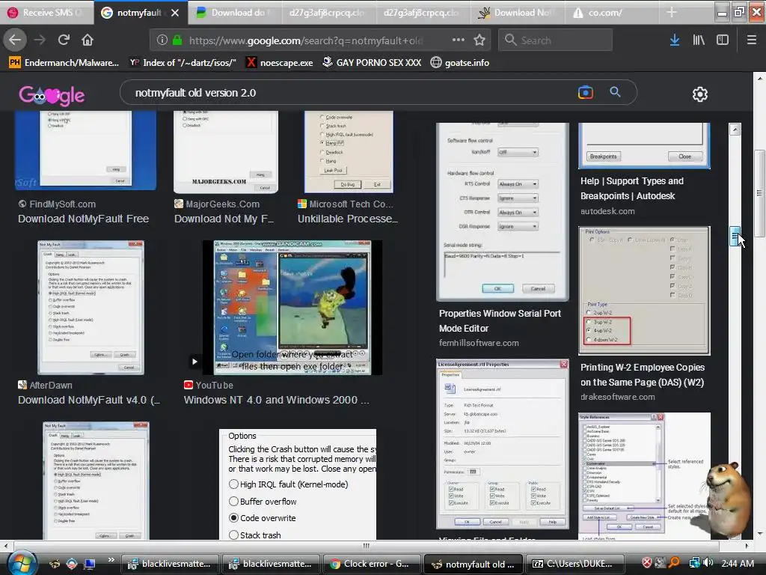The height and width of the screenshot is (575, 766).
Task: Select the AfterDawn NotMyFault dialog thumbnail
Action: click(x=91, y=308)
